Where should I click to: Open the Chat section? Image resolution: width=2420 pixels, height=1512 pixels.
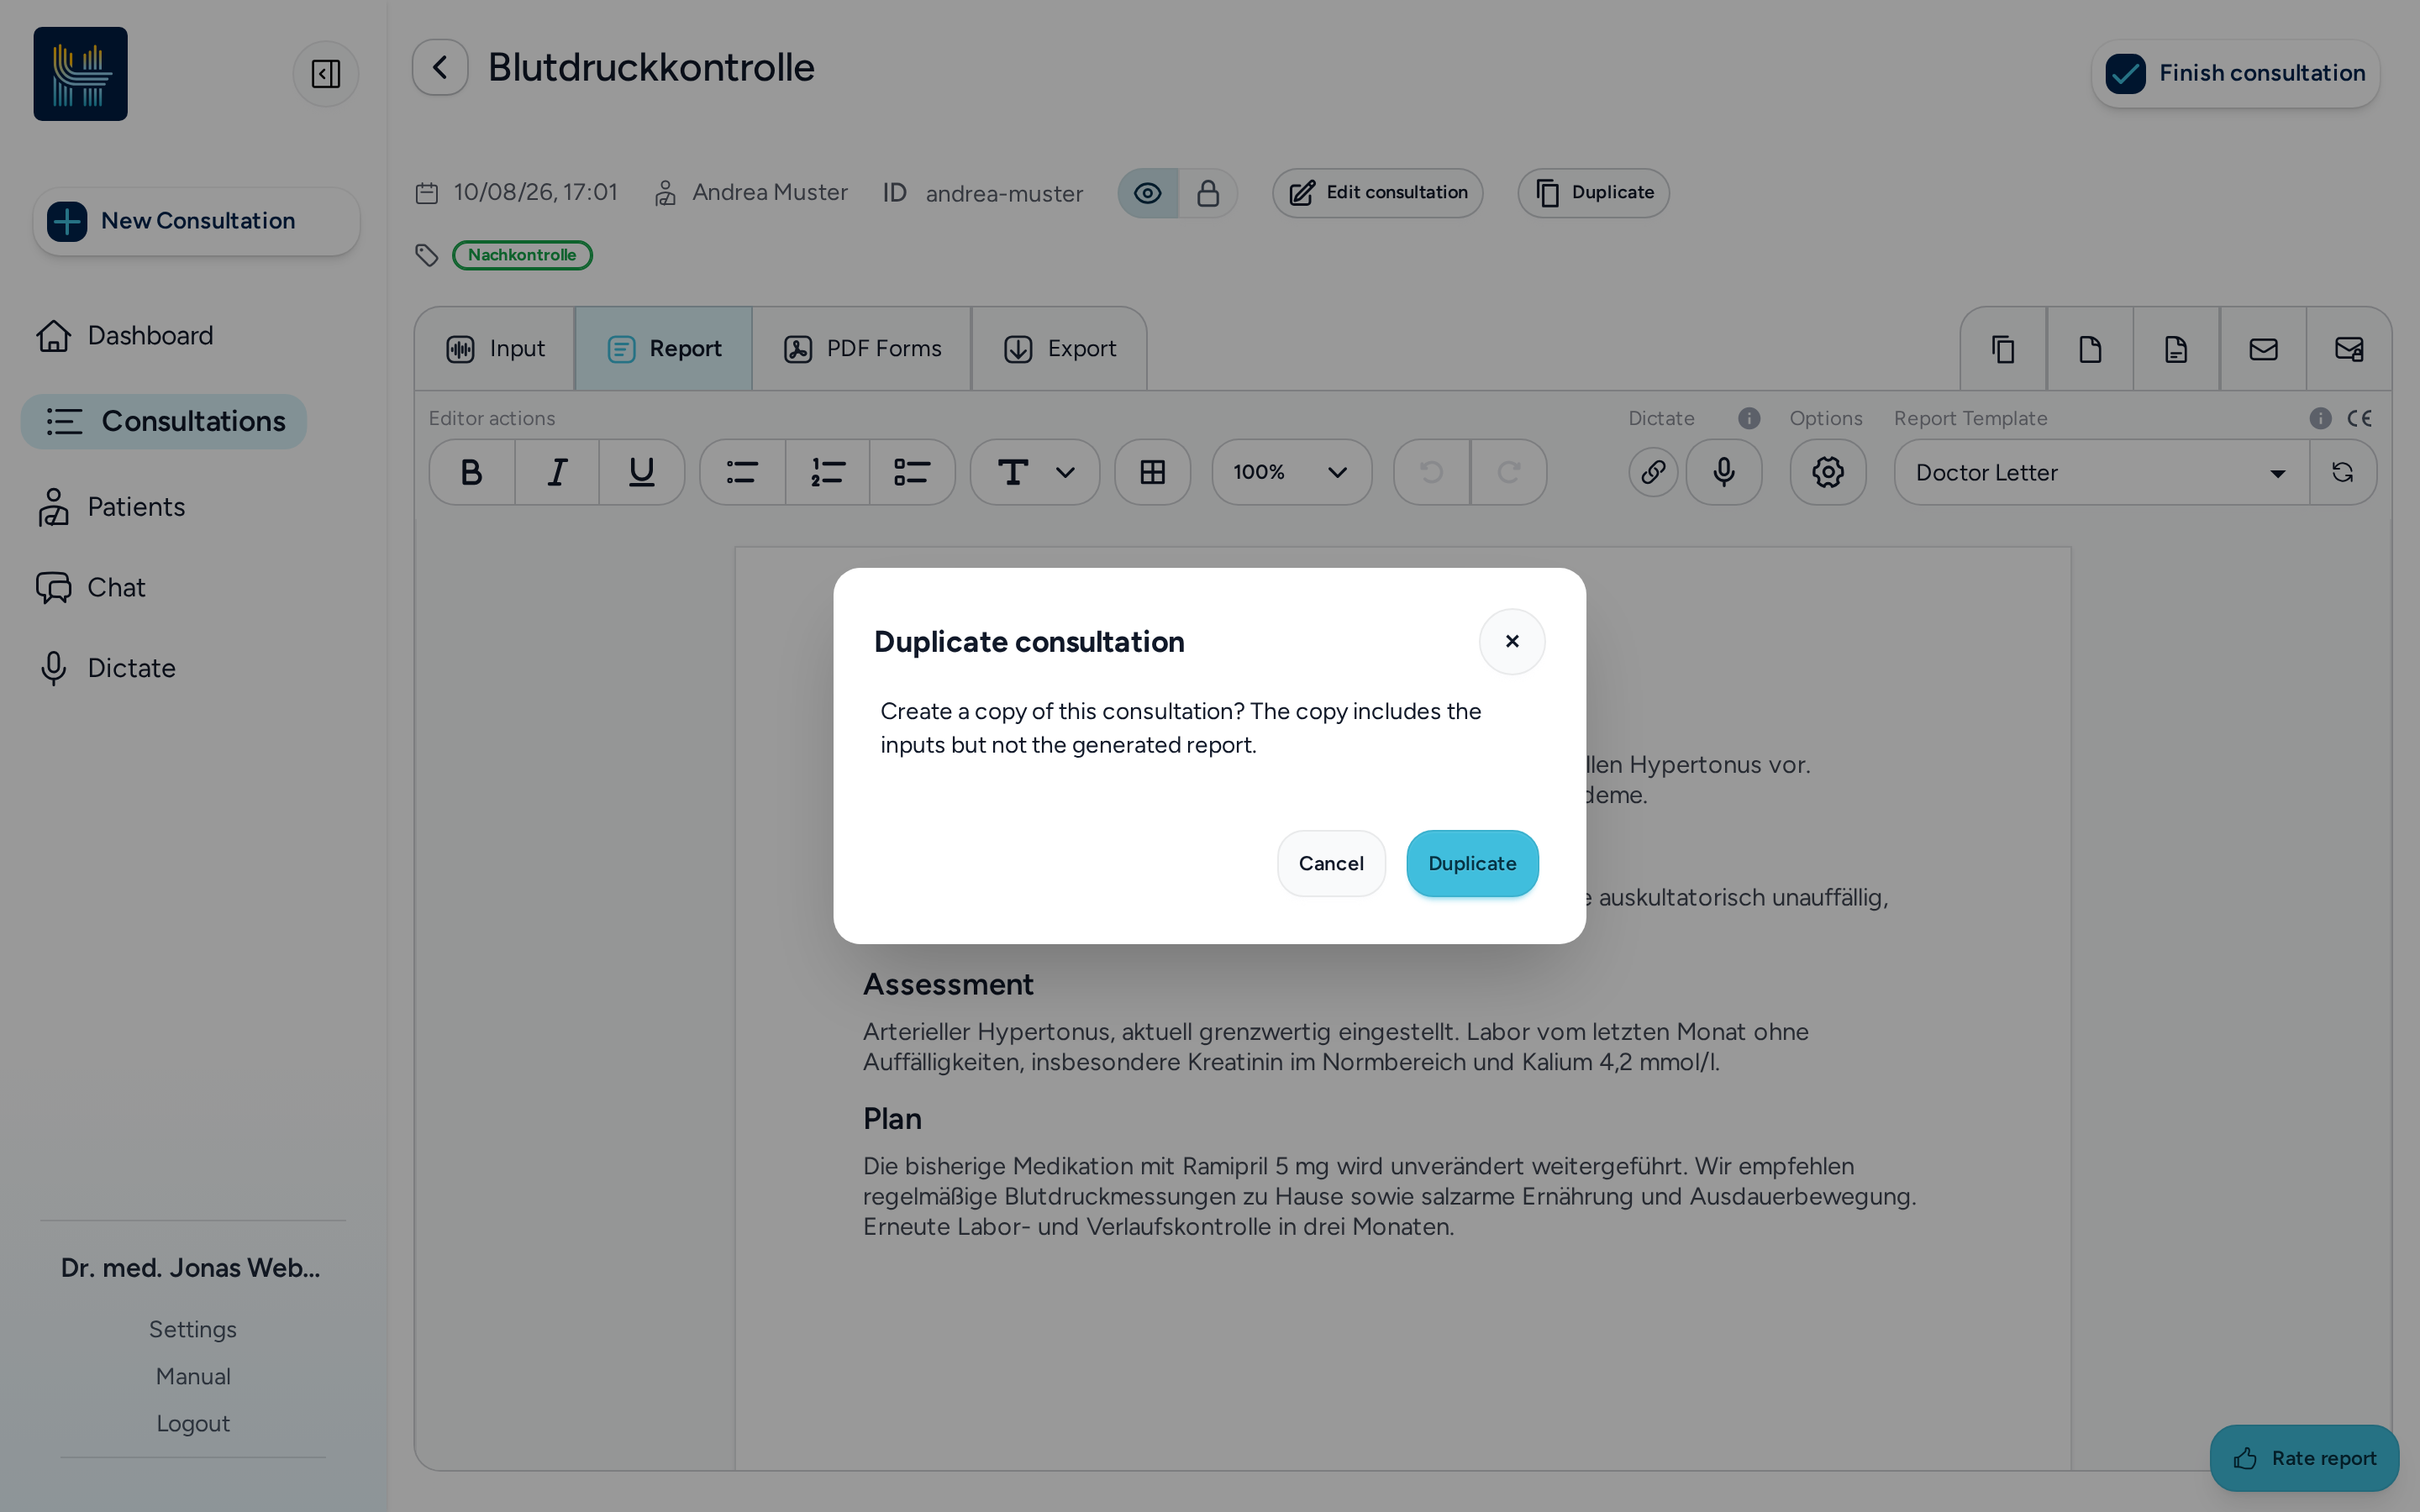(x=91, y=587)
